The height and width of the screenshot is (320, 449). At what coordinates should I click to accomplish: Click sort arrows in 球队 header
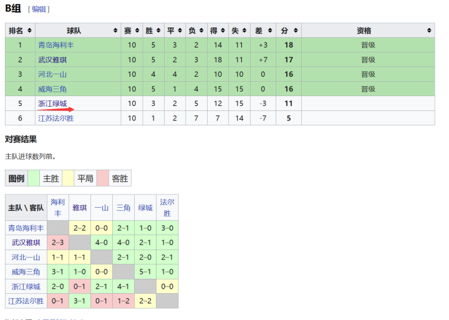pos(115,31)
